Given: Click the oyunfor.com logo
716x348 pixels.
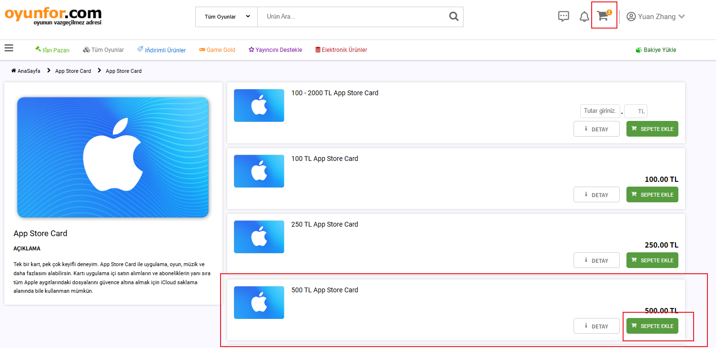Looking at the screenshot, I should tap(53, 16).
